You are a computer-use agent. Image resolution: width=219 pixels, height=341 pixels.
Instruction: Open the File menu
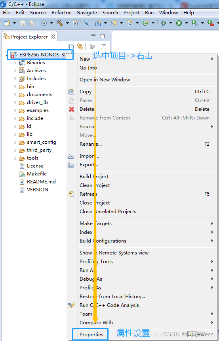(x=6, y=13)
